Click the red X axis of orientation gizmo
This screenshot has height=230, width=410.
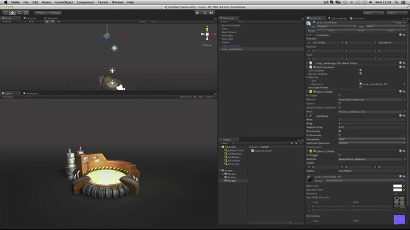[x=213, y=34]
